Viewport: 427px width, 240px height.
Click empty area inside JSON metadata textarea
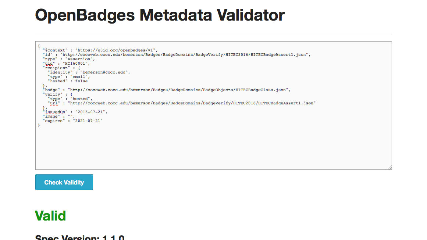pyautogui.click(x=213, y=147)
